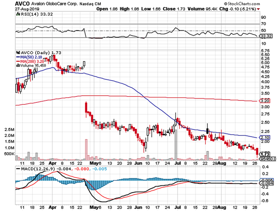Viewport: 280px width, 212px height.
Task: Click the candlestick icon next to AVCO (Daily)
Action: click(18, 52)
